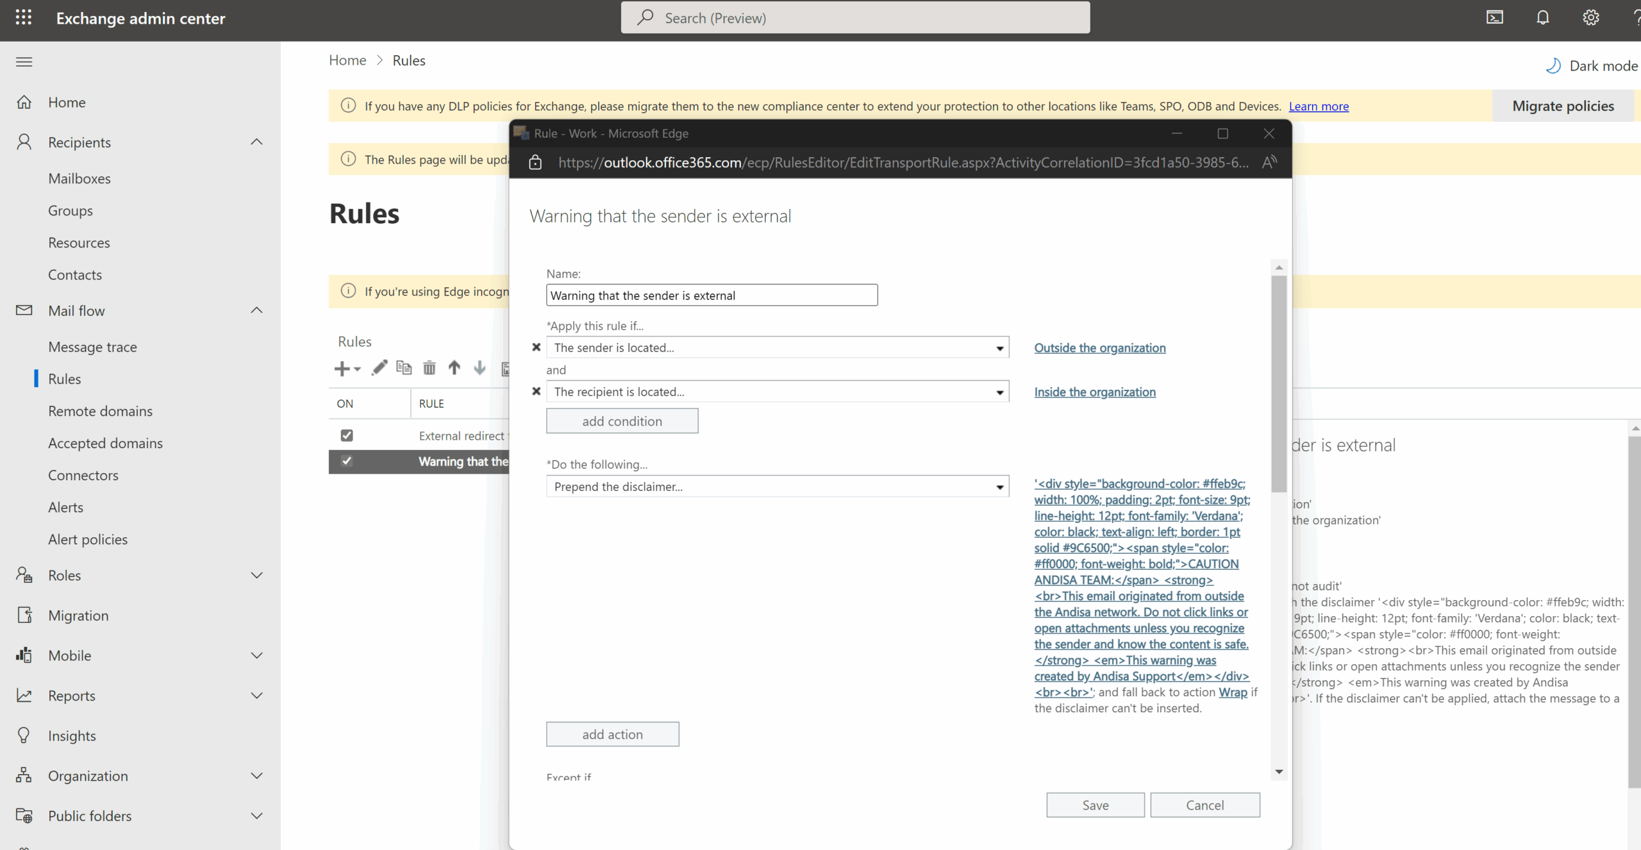Open Connectors in the sidebar
Screen dimensions: 1641x850
coord(83,475)
